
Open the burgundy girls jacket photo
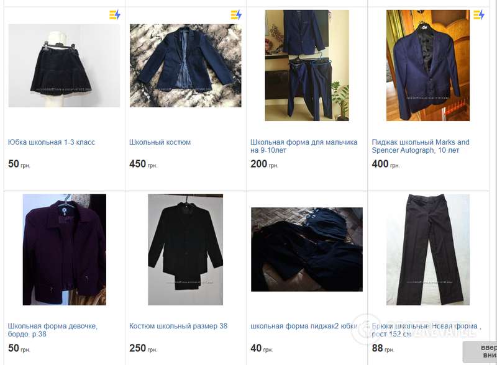[x=65, y=250]
